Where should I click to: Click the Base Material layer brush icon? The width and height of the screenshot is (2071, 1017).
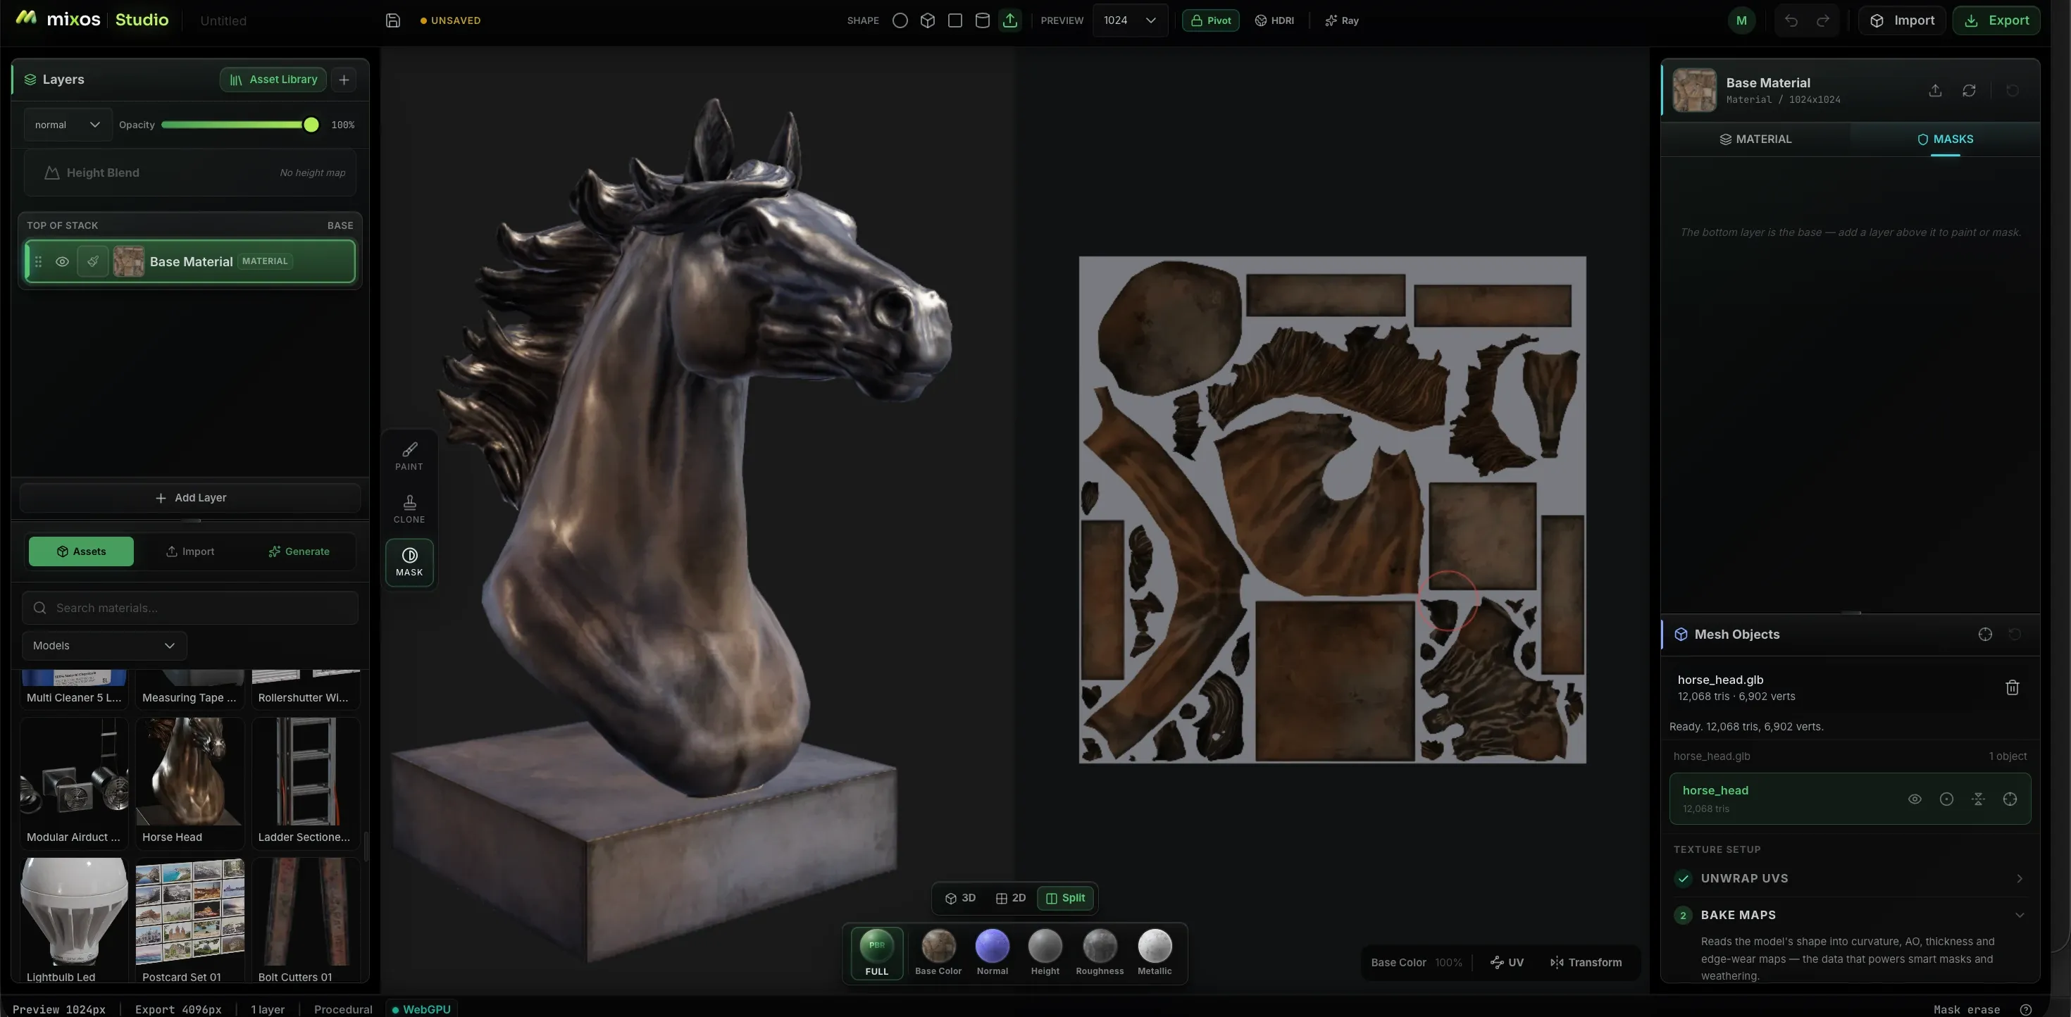pos(92,261)
